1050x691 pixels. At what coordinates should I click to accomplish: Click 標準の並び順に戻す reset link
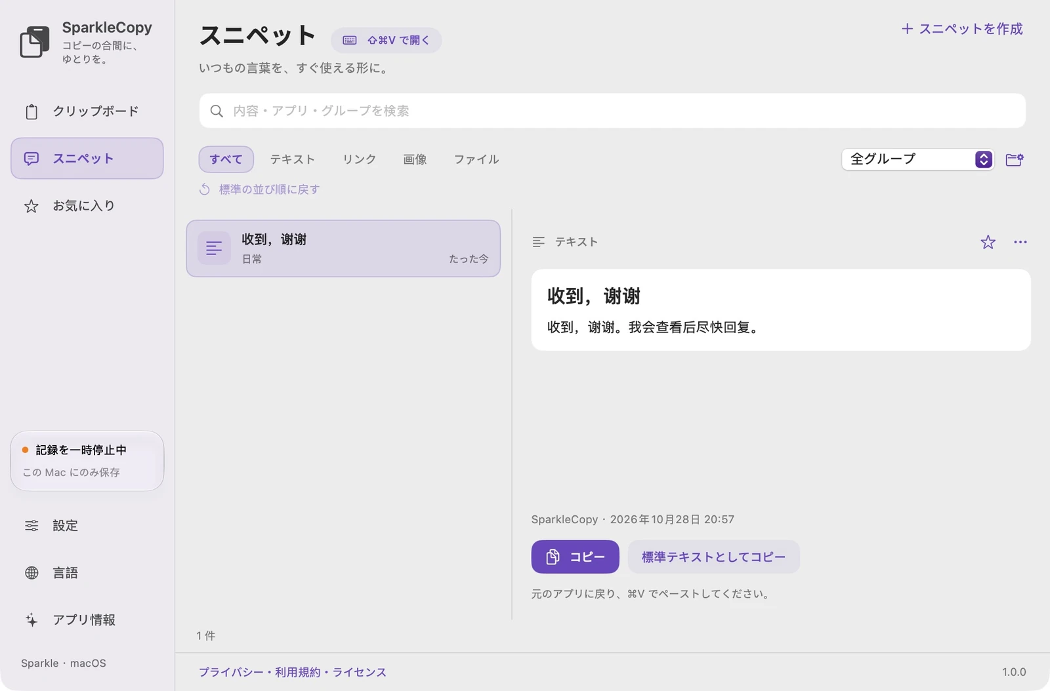[x=260, y=189]
